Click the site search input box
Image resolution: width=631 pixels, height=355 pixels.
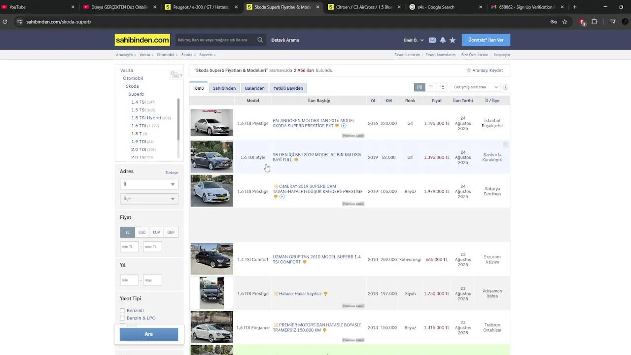pyautogui.click(x=216, y=40)
